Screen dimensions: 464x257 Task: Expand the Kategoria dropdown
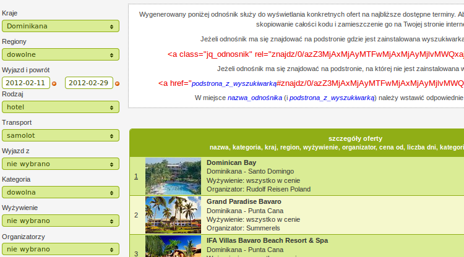61,192
